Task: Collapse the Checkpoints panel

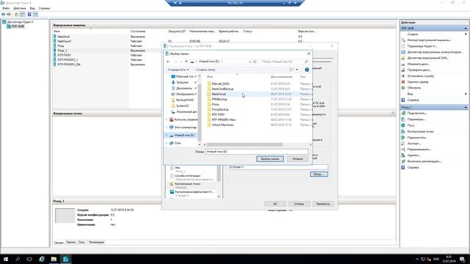Action: [393, 114]
